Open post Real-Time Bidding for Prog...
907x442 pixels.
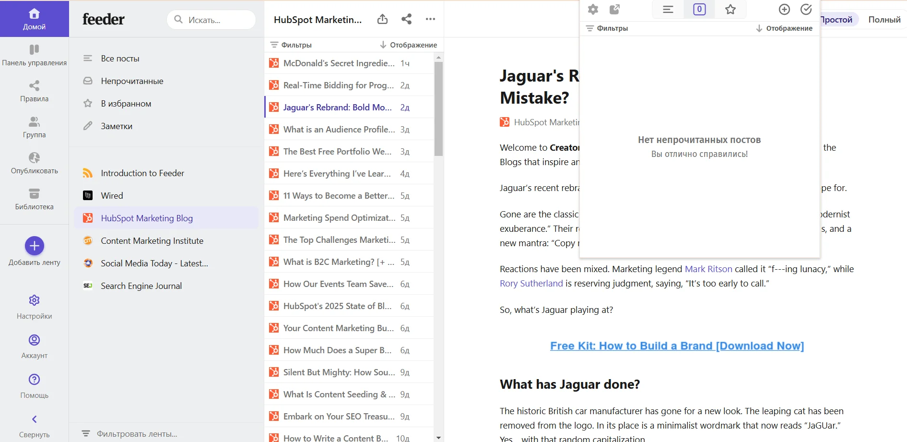[349, 85]
